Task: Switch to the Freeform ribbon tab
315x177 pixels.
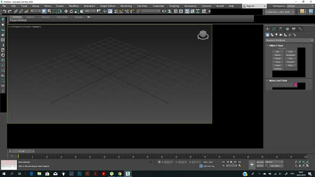Action: pos(30,17)
